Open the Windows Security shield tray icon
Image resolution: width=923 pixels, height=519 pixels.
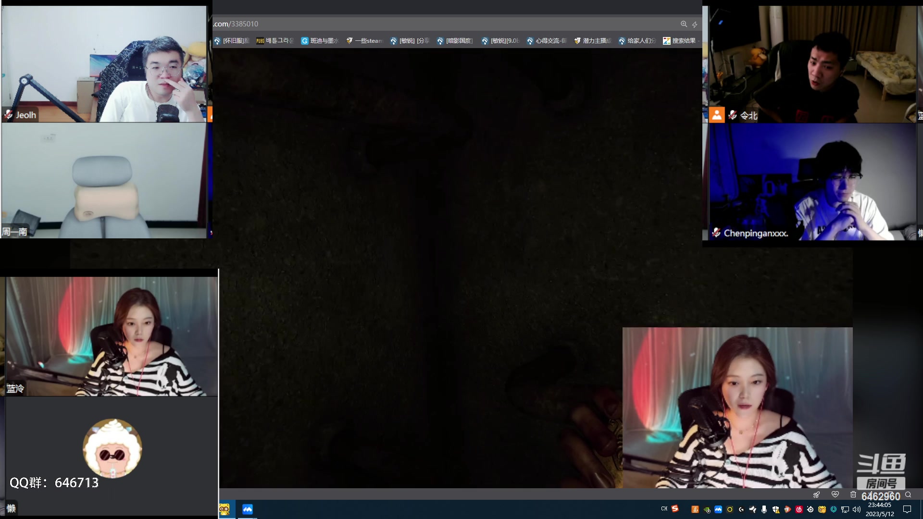(x=775, y=509)
